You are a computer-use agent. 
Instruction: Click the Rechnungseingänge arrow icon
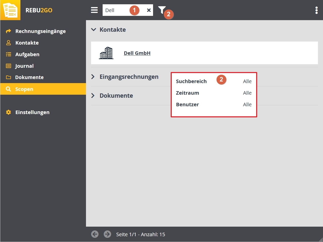point(9,31)
